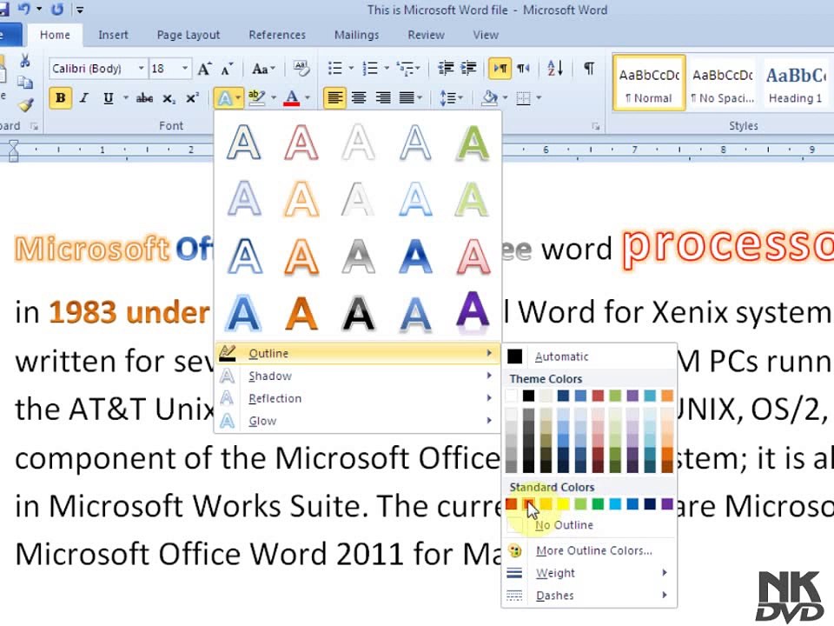Choose No Outline option

point(589,525)
